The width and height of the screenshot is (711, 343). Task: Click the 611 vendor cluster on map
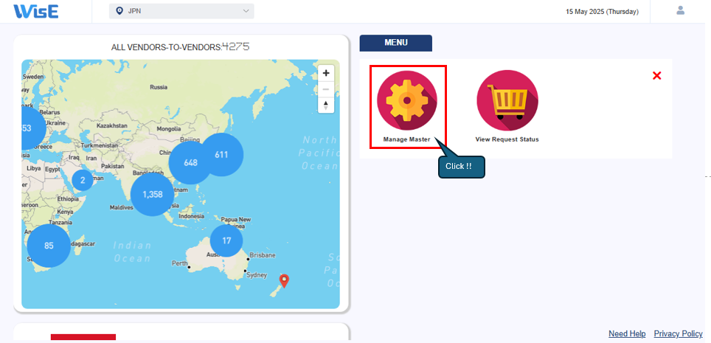(x=222, y=155)
